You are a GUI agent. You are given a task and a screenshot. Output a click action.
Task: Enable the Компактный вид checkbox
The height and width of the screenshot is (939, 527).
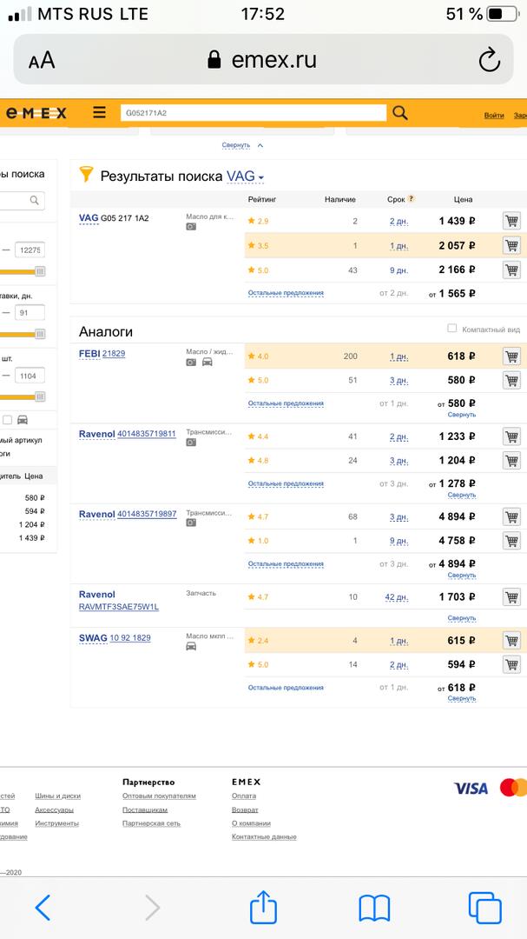point(451,329)
